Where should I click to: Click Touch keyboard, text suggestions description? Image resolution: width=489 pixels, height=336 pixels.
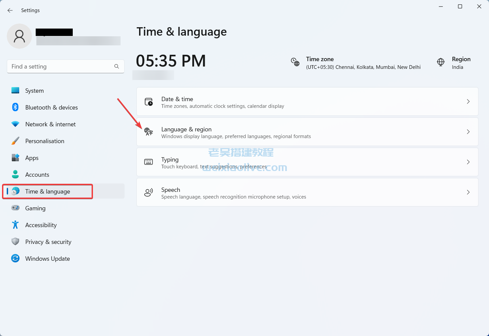click(x=214, y=167)
